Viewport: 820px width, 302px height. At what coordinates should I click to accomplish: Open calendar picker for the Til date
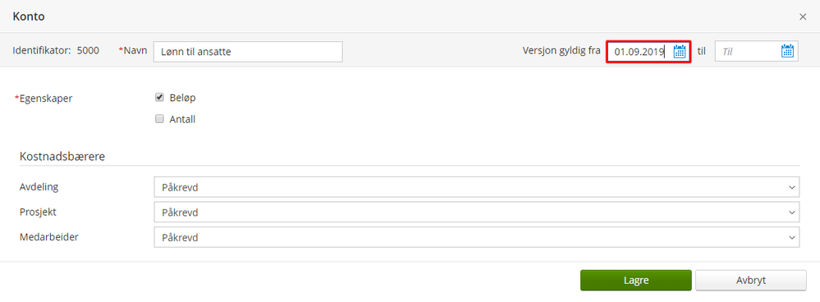pos(787,51)
